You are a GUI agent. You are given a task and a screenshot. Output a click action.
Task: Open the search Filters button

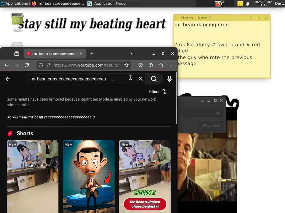(x=158, y=92)
